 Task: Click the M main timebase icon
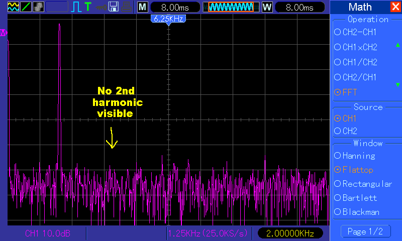(x=143, y=7)
